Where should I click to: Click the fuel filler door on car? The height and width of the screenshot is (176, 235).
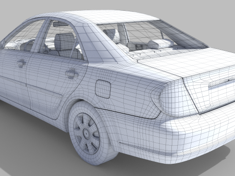tap(103, 89)
